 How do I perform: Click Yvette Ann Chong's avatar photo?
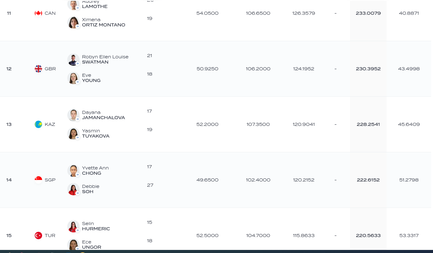pos(73,171)
